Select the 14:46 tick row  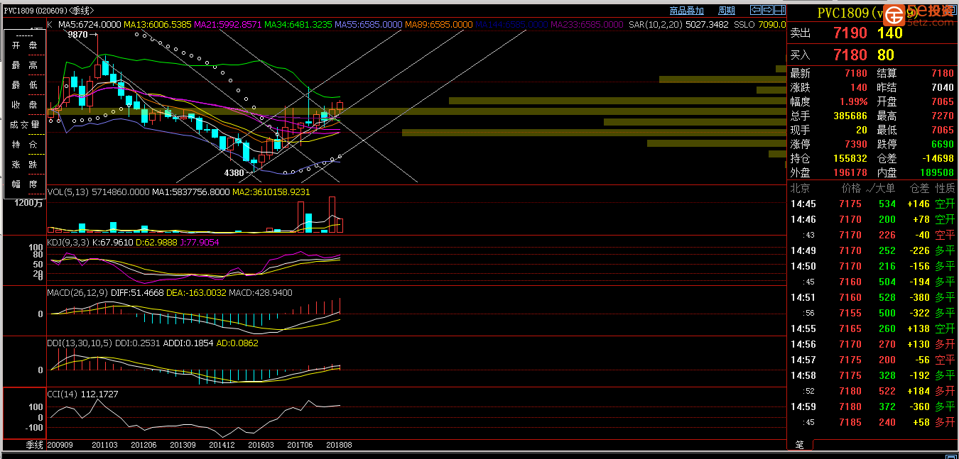tap(873, 219)
